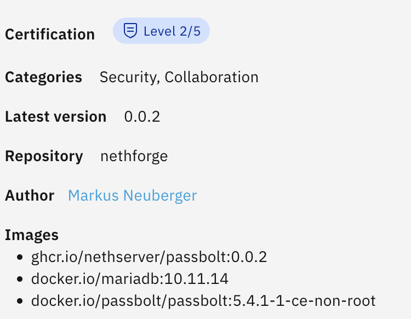Click the latest version value 0.0.2

142,117
